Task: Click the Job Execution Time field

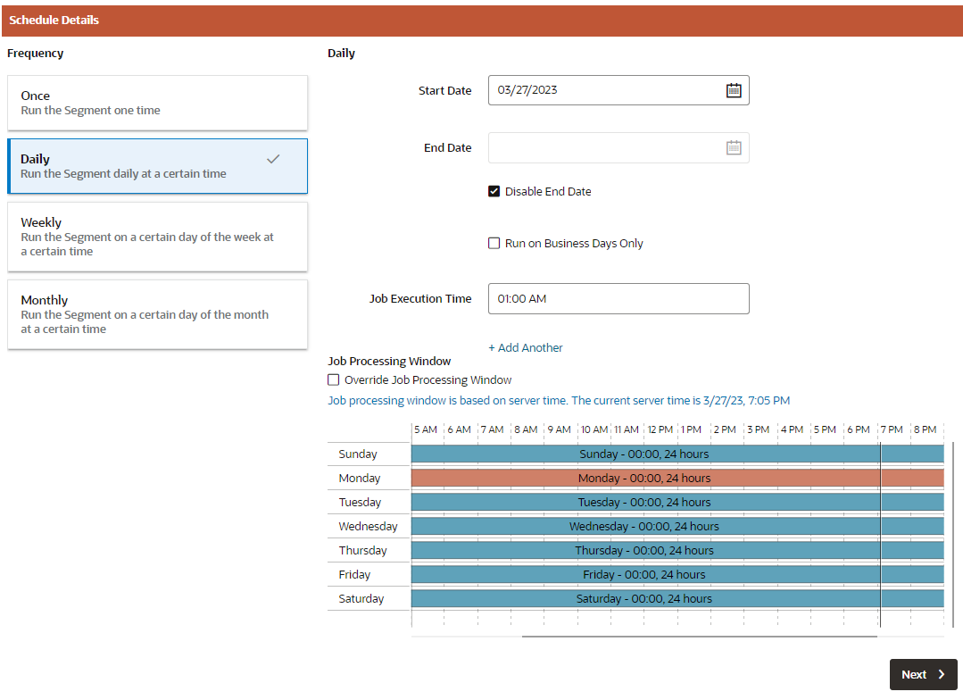Action: [x=618, y=299]
